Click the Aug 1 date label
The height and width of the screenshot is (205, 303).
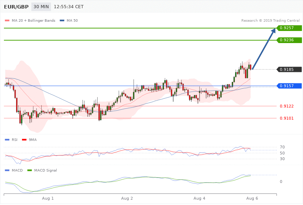pos(48,199)
